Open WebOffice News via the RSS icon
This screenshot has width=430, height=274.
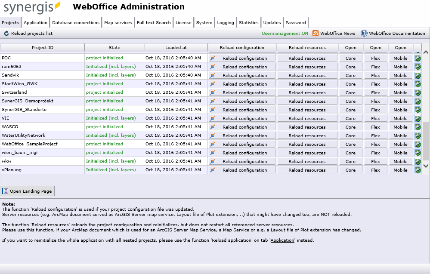[x=315, y=33]
